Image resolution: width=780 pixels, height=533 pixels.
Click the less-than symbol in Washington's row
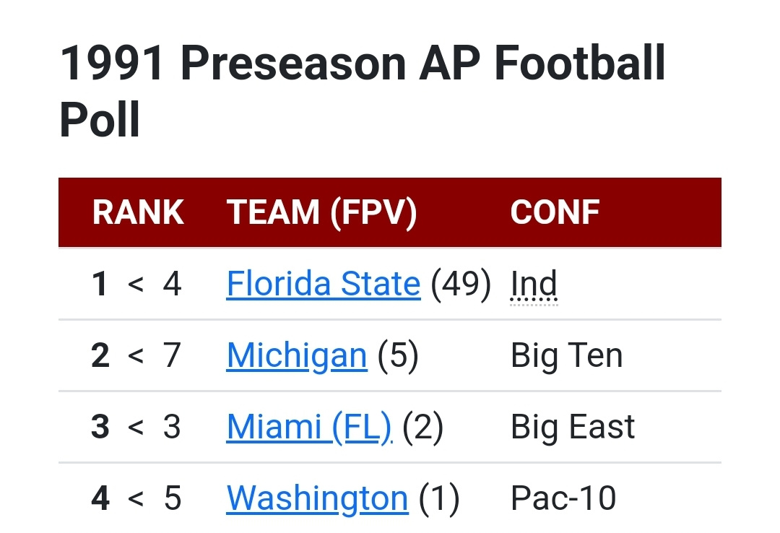(x=136, y=498)
